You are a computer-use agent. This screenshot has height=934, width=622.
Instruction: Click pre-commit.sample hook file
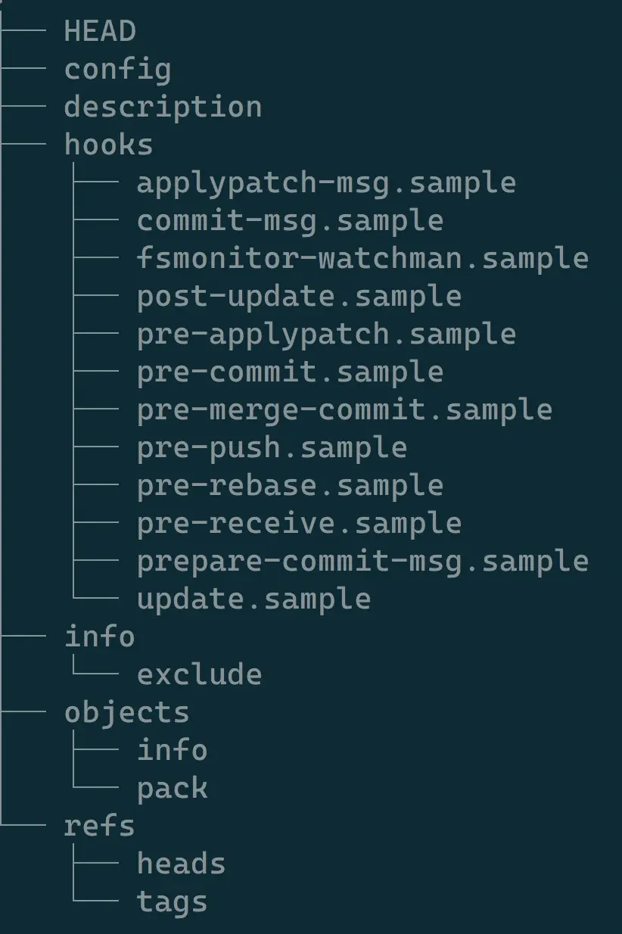290,372
